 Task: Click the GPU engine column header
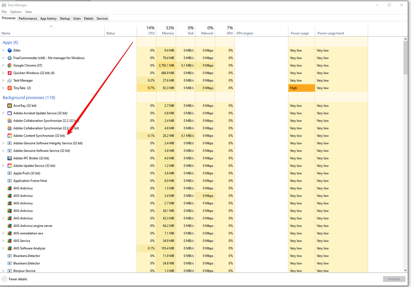tap(261, 30)
